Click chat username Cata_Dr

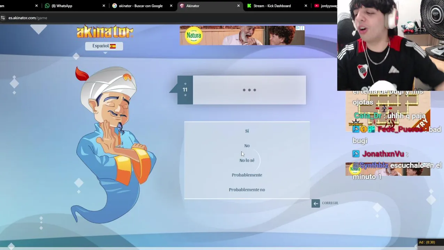368,116
